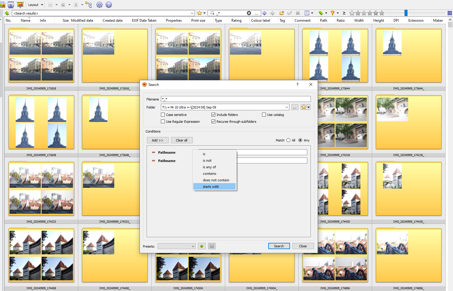Click the help question mark toolbar icon
The height and width of the screenshot is (291, 453).
click(x=109, y=5)
